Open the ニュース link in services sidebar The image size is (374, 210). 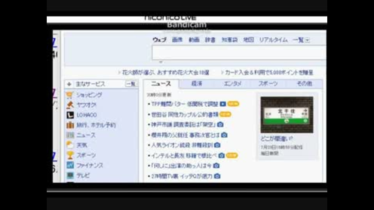pyautogui.click(x=86, y=135)
